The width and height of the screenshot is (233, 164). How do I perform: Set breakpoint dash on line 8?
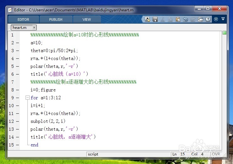18,90
